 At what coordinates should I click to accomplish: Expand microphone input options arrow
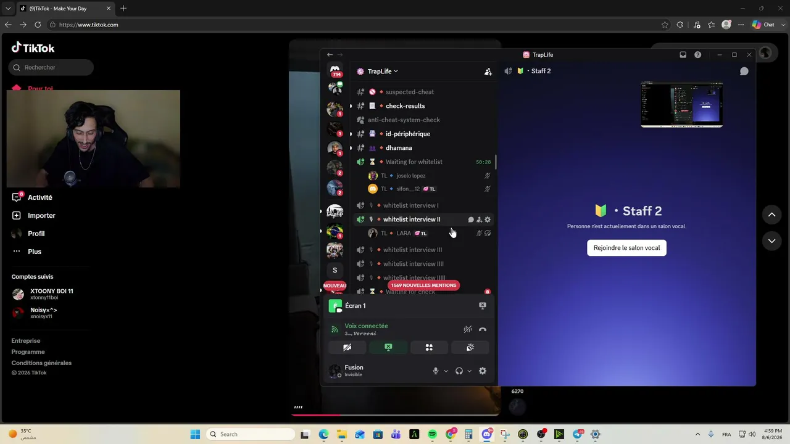click(x=446, y=371)
